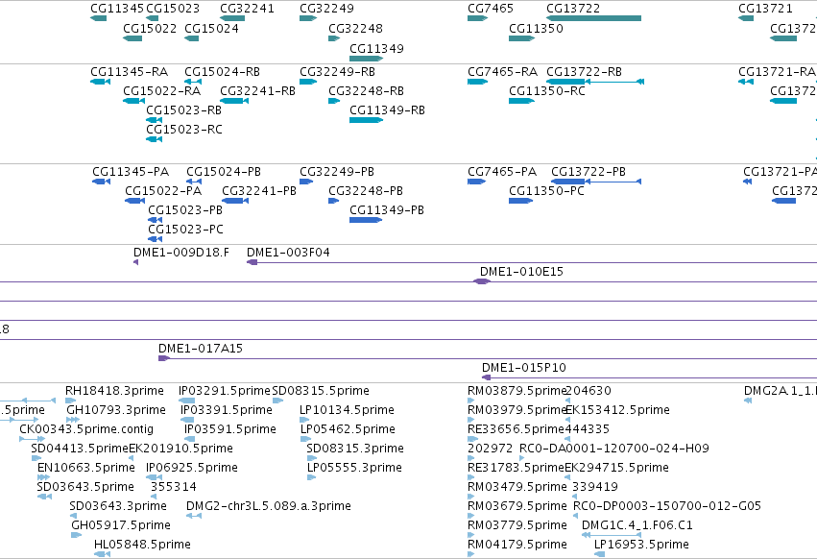Click BAC clone DME1-009D18.F label
The image size is (817, 559).
click(x=180, y=253)
